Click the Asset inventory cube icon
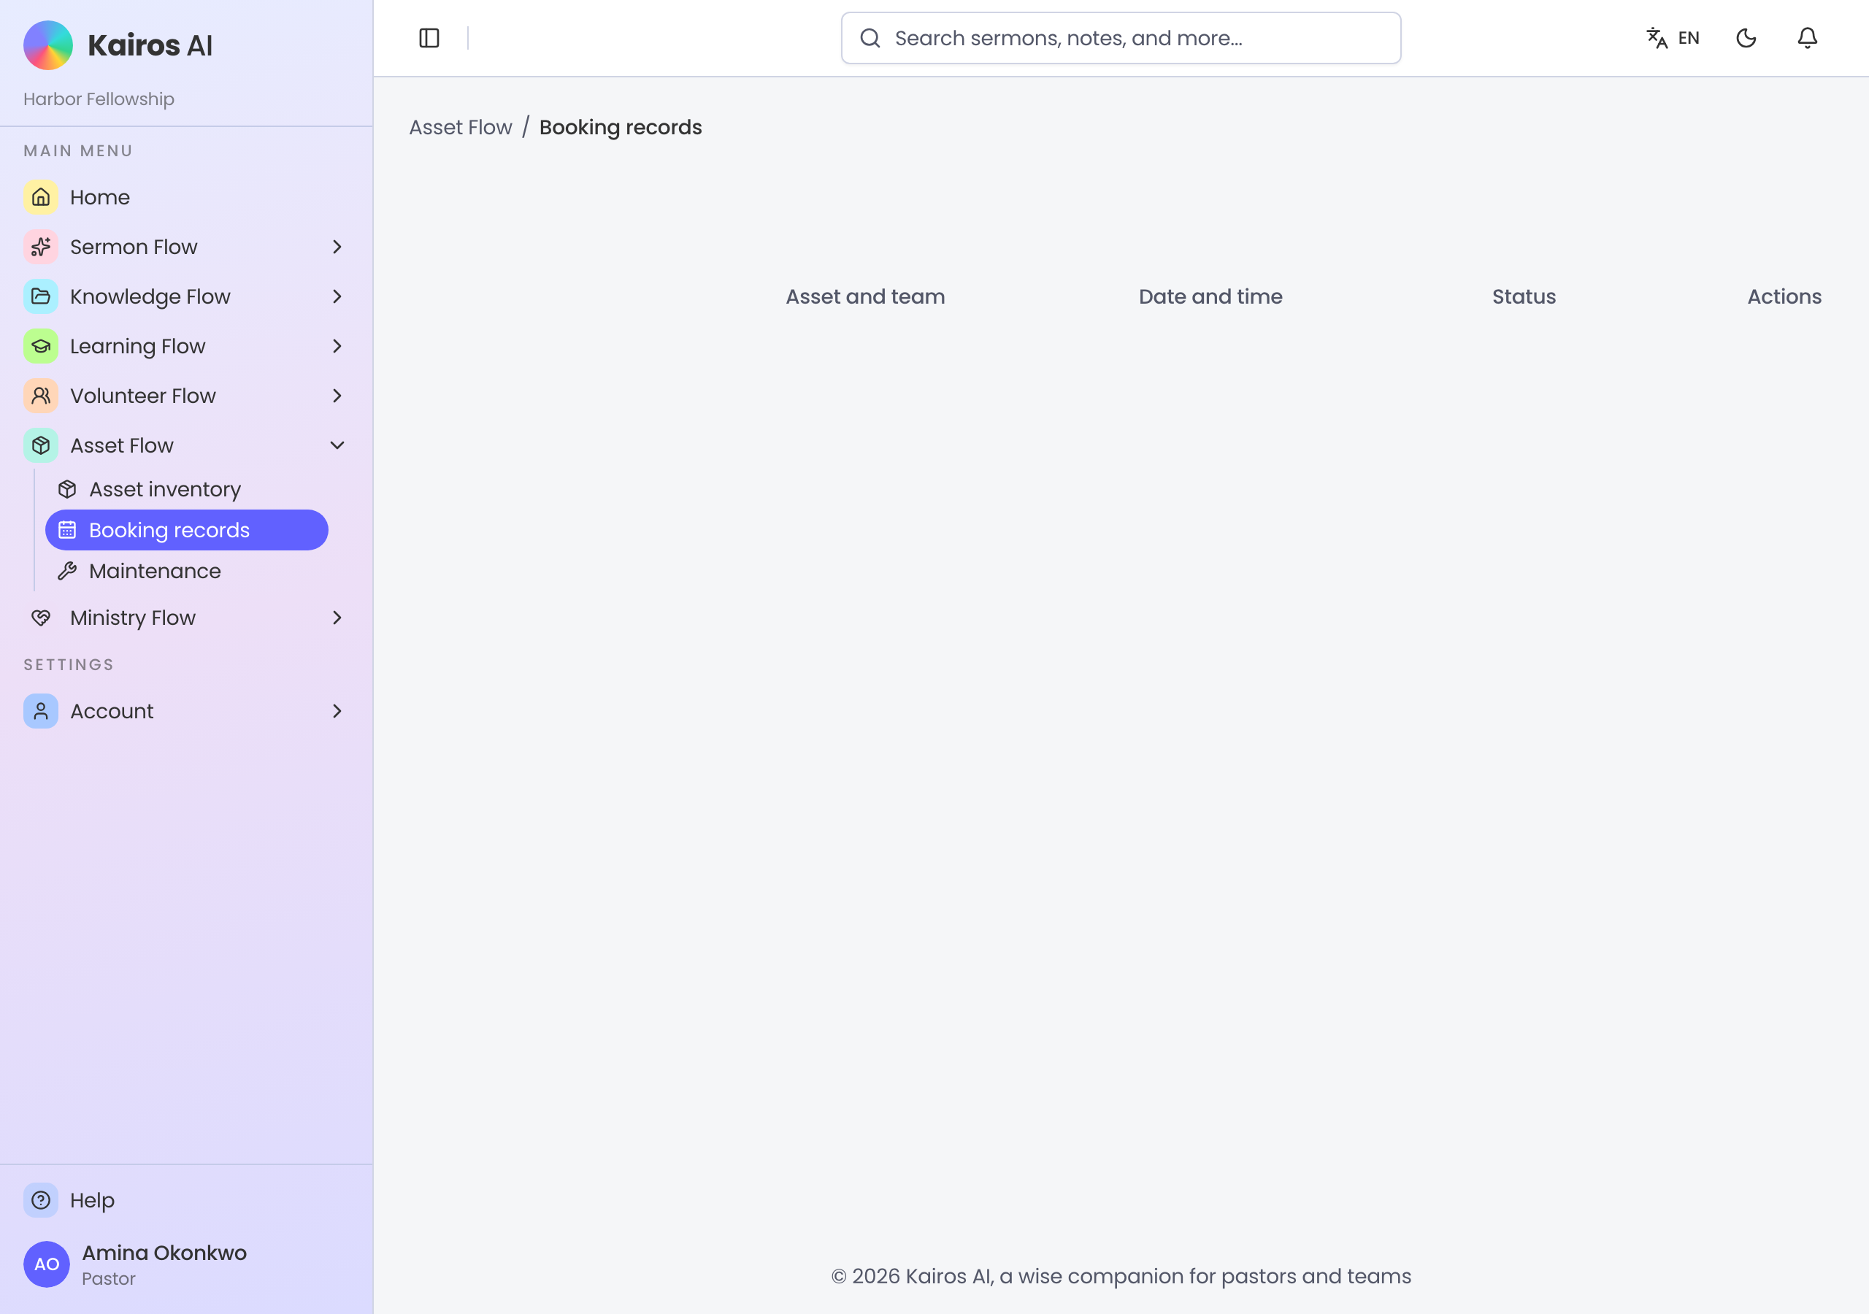 pyautogui.click(x=68, y=489)
